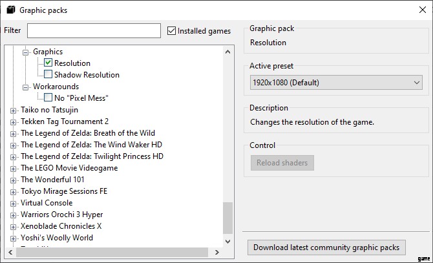433x263 pixels.
Task: Expand The Wonderful 101 node
Action: point(13,180)
